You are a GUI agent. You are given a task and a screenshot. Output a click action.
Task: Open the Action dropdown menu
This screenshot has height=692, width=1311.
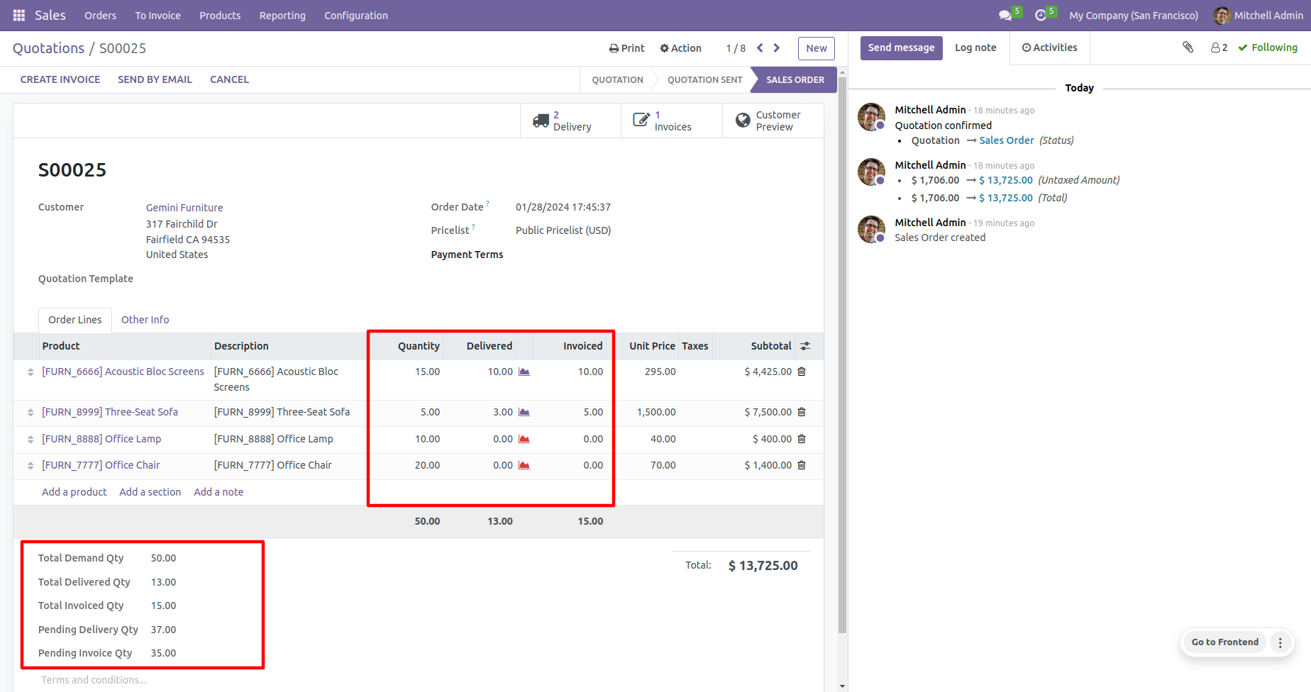coord(680,48)
